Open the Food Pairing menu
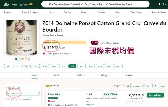The height and width of the screenshot is (107, 168). (x=136, y=12)
